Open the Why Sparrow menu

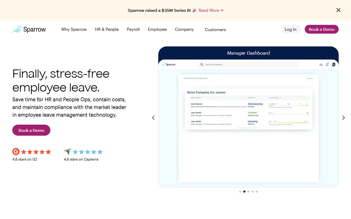(x=74, y=30)
